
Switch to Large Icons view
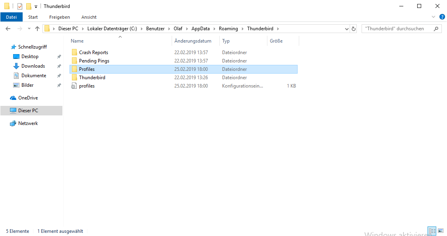point(441,230)
